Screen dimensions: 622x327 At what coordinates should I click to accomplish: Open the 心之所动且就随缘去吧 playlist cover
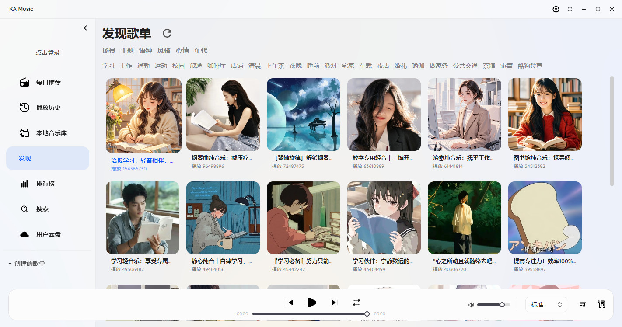465,218
